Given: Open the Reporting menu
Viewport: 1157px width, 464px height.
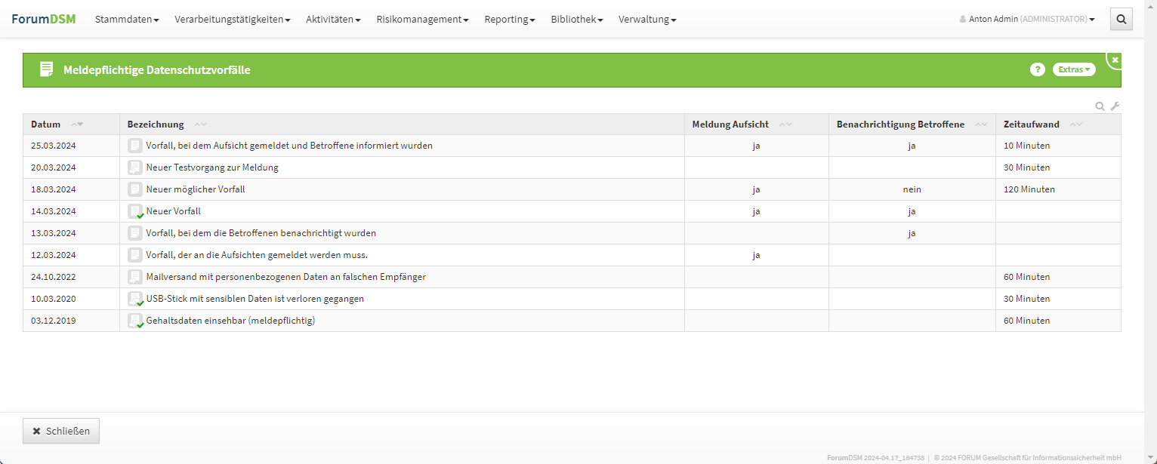Looking at the screenshot, I should coord(510,20).
